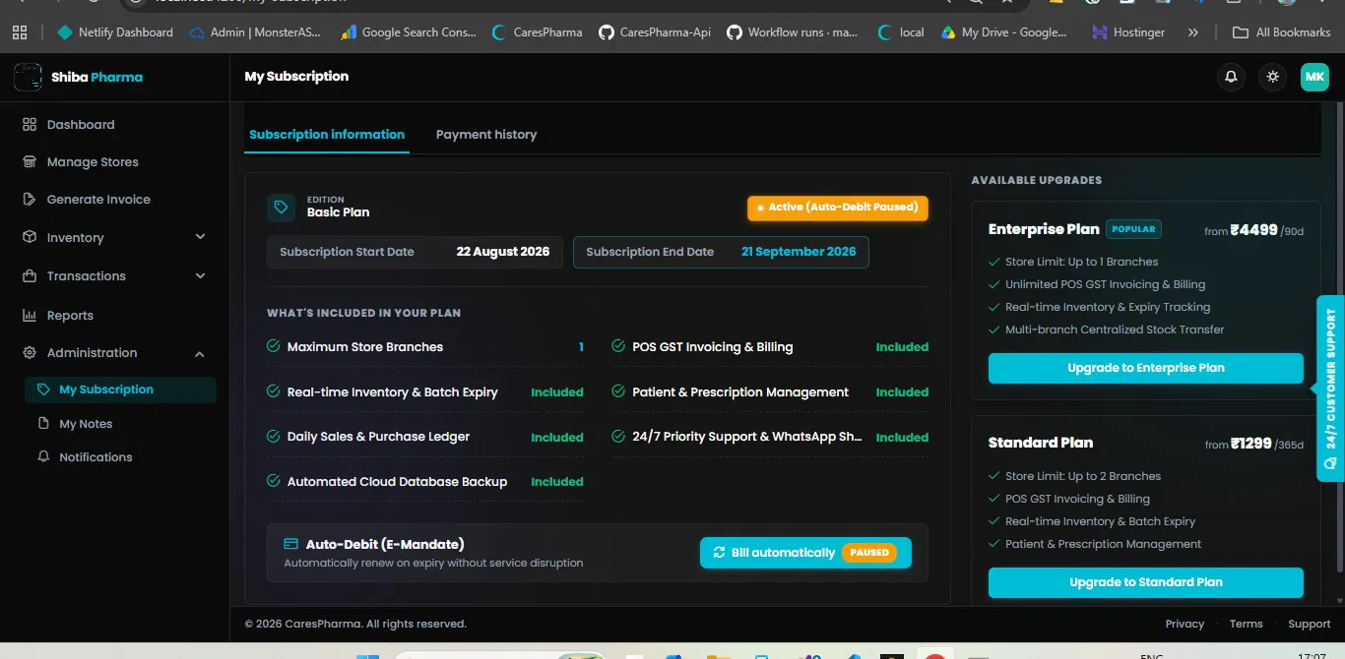Toggle the Bill automatically paused switch
The height and width of the screenshot is (659, 1345).
pos(805,553)
